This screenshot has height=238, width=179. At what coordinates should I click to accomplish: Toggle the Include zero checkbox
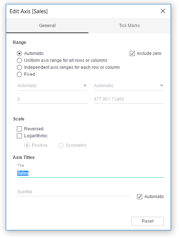(132, 53)
